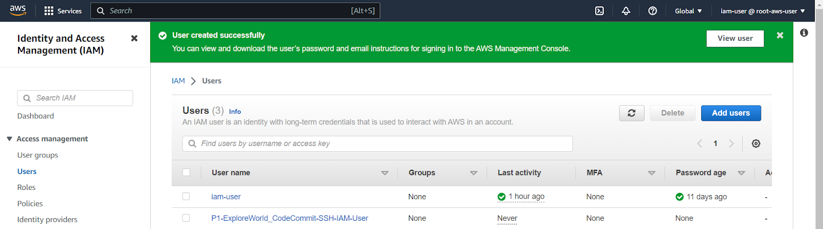Go to next page arrow
The width and height of the screenshot is (823, 229).
(x=731, y=144)
